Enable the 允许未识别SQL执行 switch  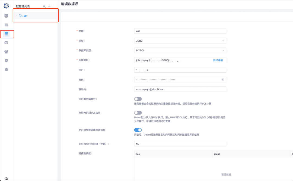(x=138, y=113)
